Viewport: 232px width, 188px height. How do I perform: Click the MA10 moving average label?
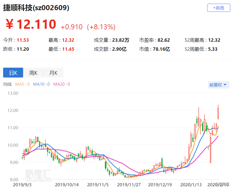(41, 84)
